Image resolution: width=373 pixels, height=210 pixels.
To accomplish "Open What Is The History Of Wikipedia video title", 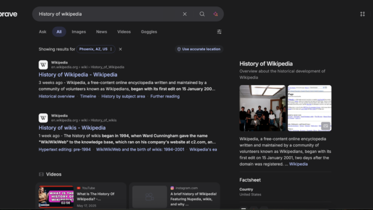I will tap(96, 197).
